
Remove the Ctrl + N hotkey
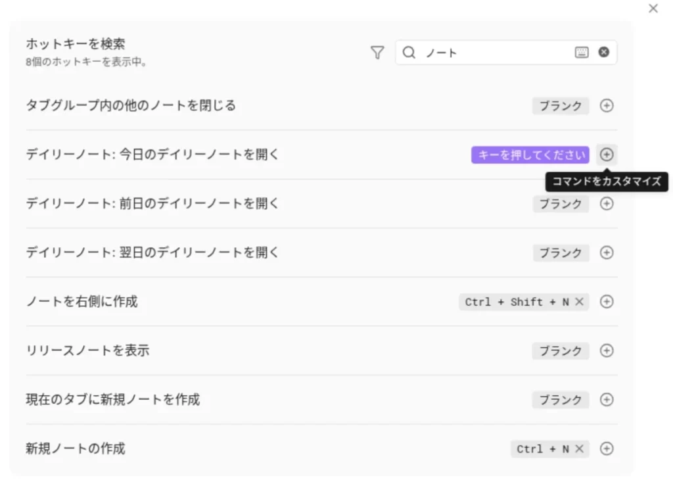pos(578,448)
